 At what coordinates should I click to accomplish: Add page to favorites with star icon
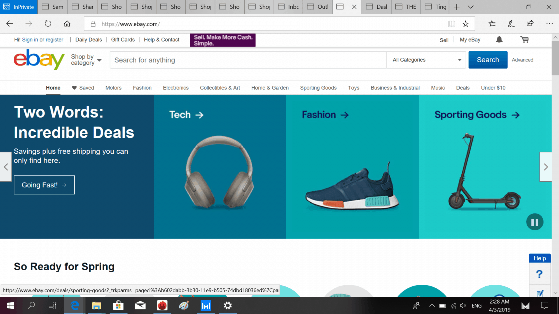(x=465, y=24)
